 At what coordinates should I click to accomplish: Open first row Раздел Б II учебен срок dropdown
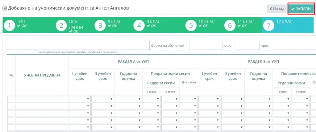click(x=233, y=99)
